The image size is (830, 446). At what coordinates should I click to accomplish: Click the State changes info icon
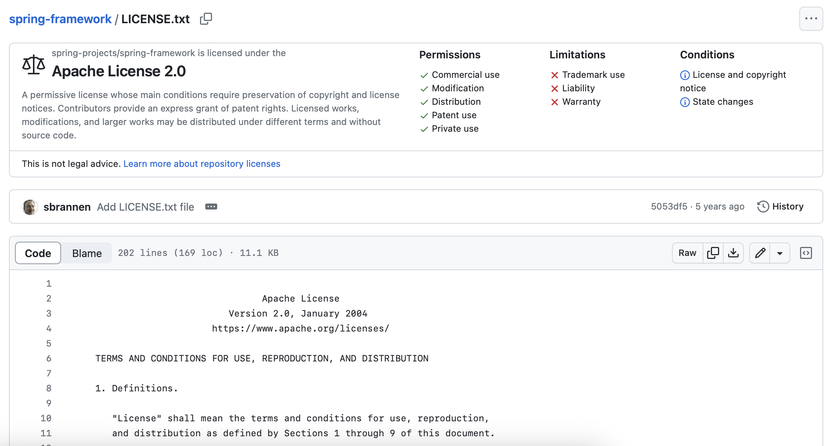tap(685, 102)
